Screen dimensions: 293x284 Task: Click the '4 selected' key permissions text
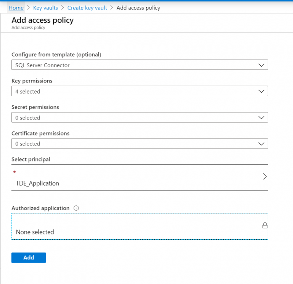pos(28,92)
